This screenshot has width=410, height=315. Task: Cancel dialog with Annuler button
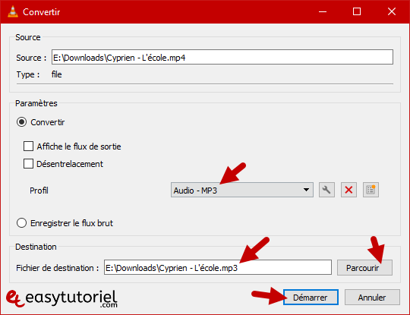tap(372, 298)
